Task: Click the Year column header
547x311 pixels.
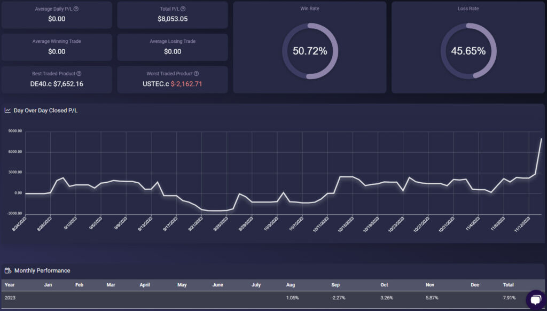Action: click(x=10, y=285)
